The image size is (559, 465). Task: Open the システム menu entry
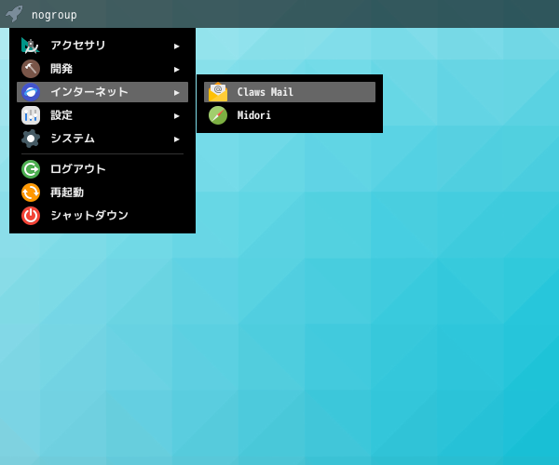[102, 139]
